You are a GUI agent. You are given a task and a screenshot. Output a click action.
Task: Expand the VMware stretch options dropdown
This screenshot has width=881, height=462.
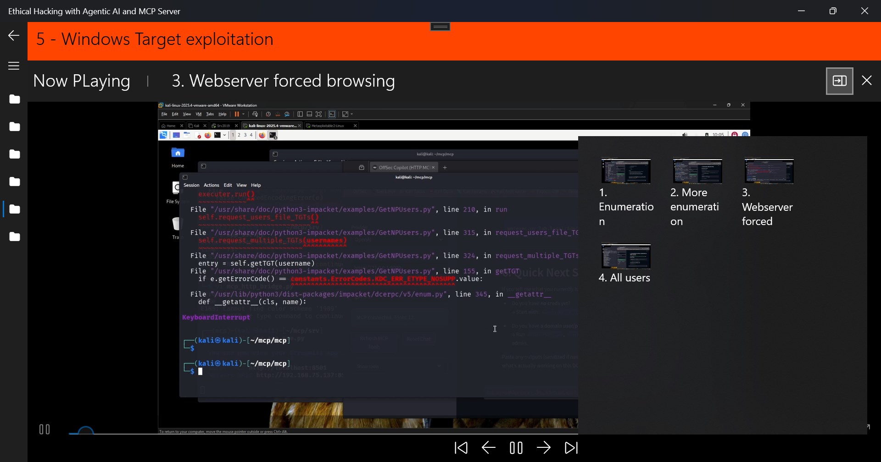click(x=351, y=114)
